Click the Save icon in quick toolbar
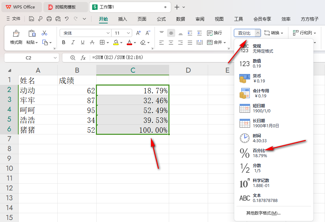Image resolution: width=325 pixels, height=222 pixels. 31,19
